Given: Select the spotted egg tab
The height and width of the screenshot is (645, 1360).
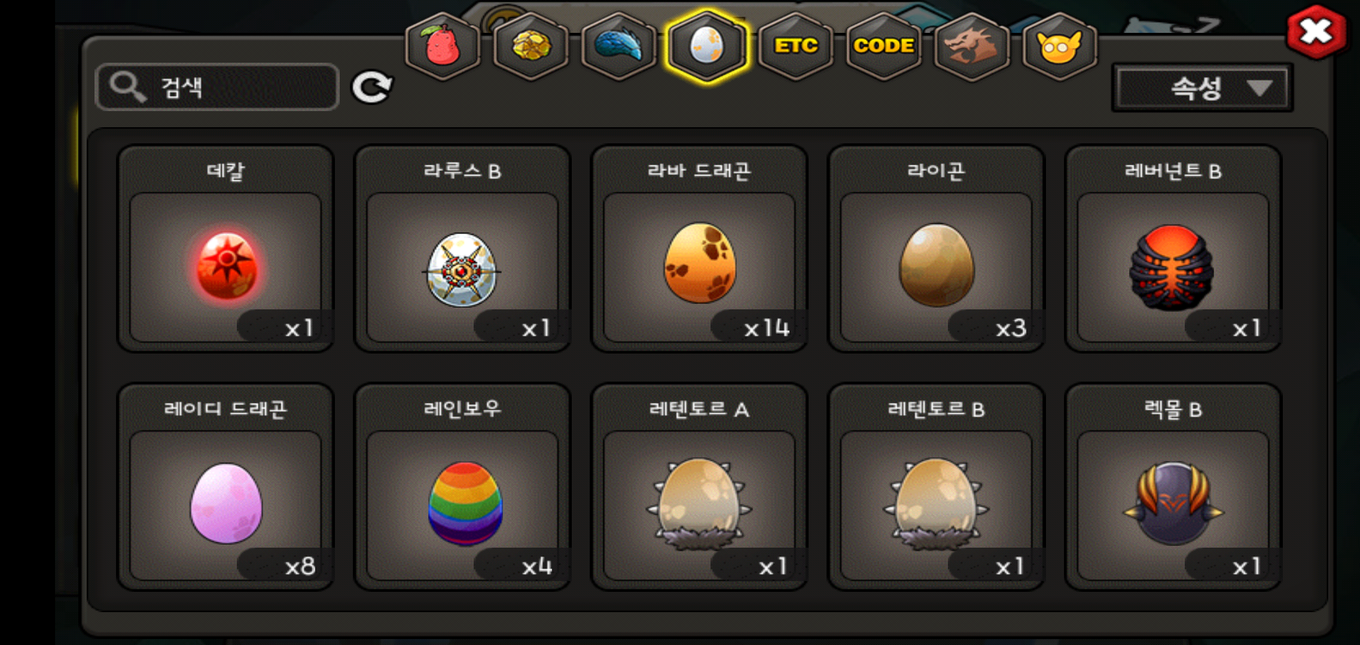Looking at the screenshot, I should click(x=707, y=46).
